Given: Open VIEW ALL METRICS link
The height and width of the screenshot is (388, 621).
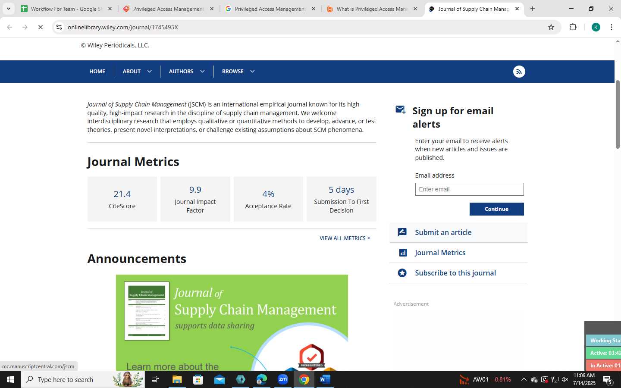Looking at the screenshot, I should click(x=345, y=238).
